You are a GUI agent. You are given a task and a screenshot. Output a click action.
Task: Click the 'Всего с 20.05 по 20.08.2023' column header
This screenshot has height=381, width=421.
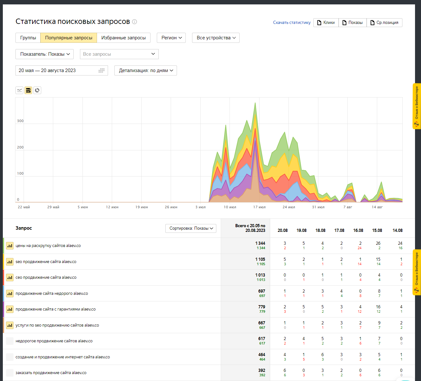(x=250, y=228)
